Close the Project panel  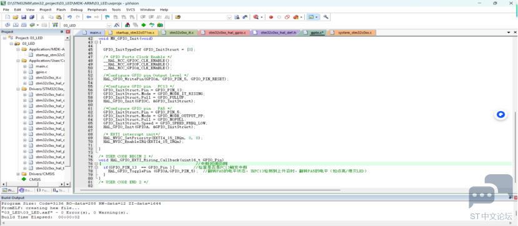coord(67,32)
